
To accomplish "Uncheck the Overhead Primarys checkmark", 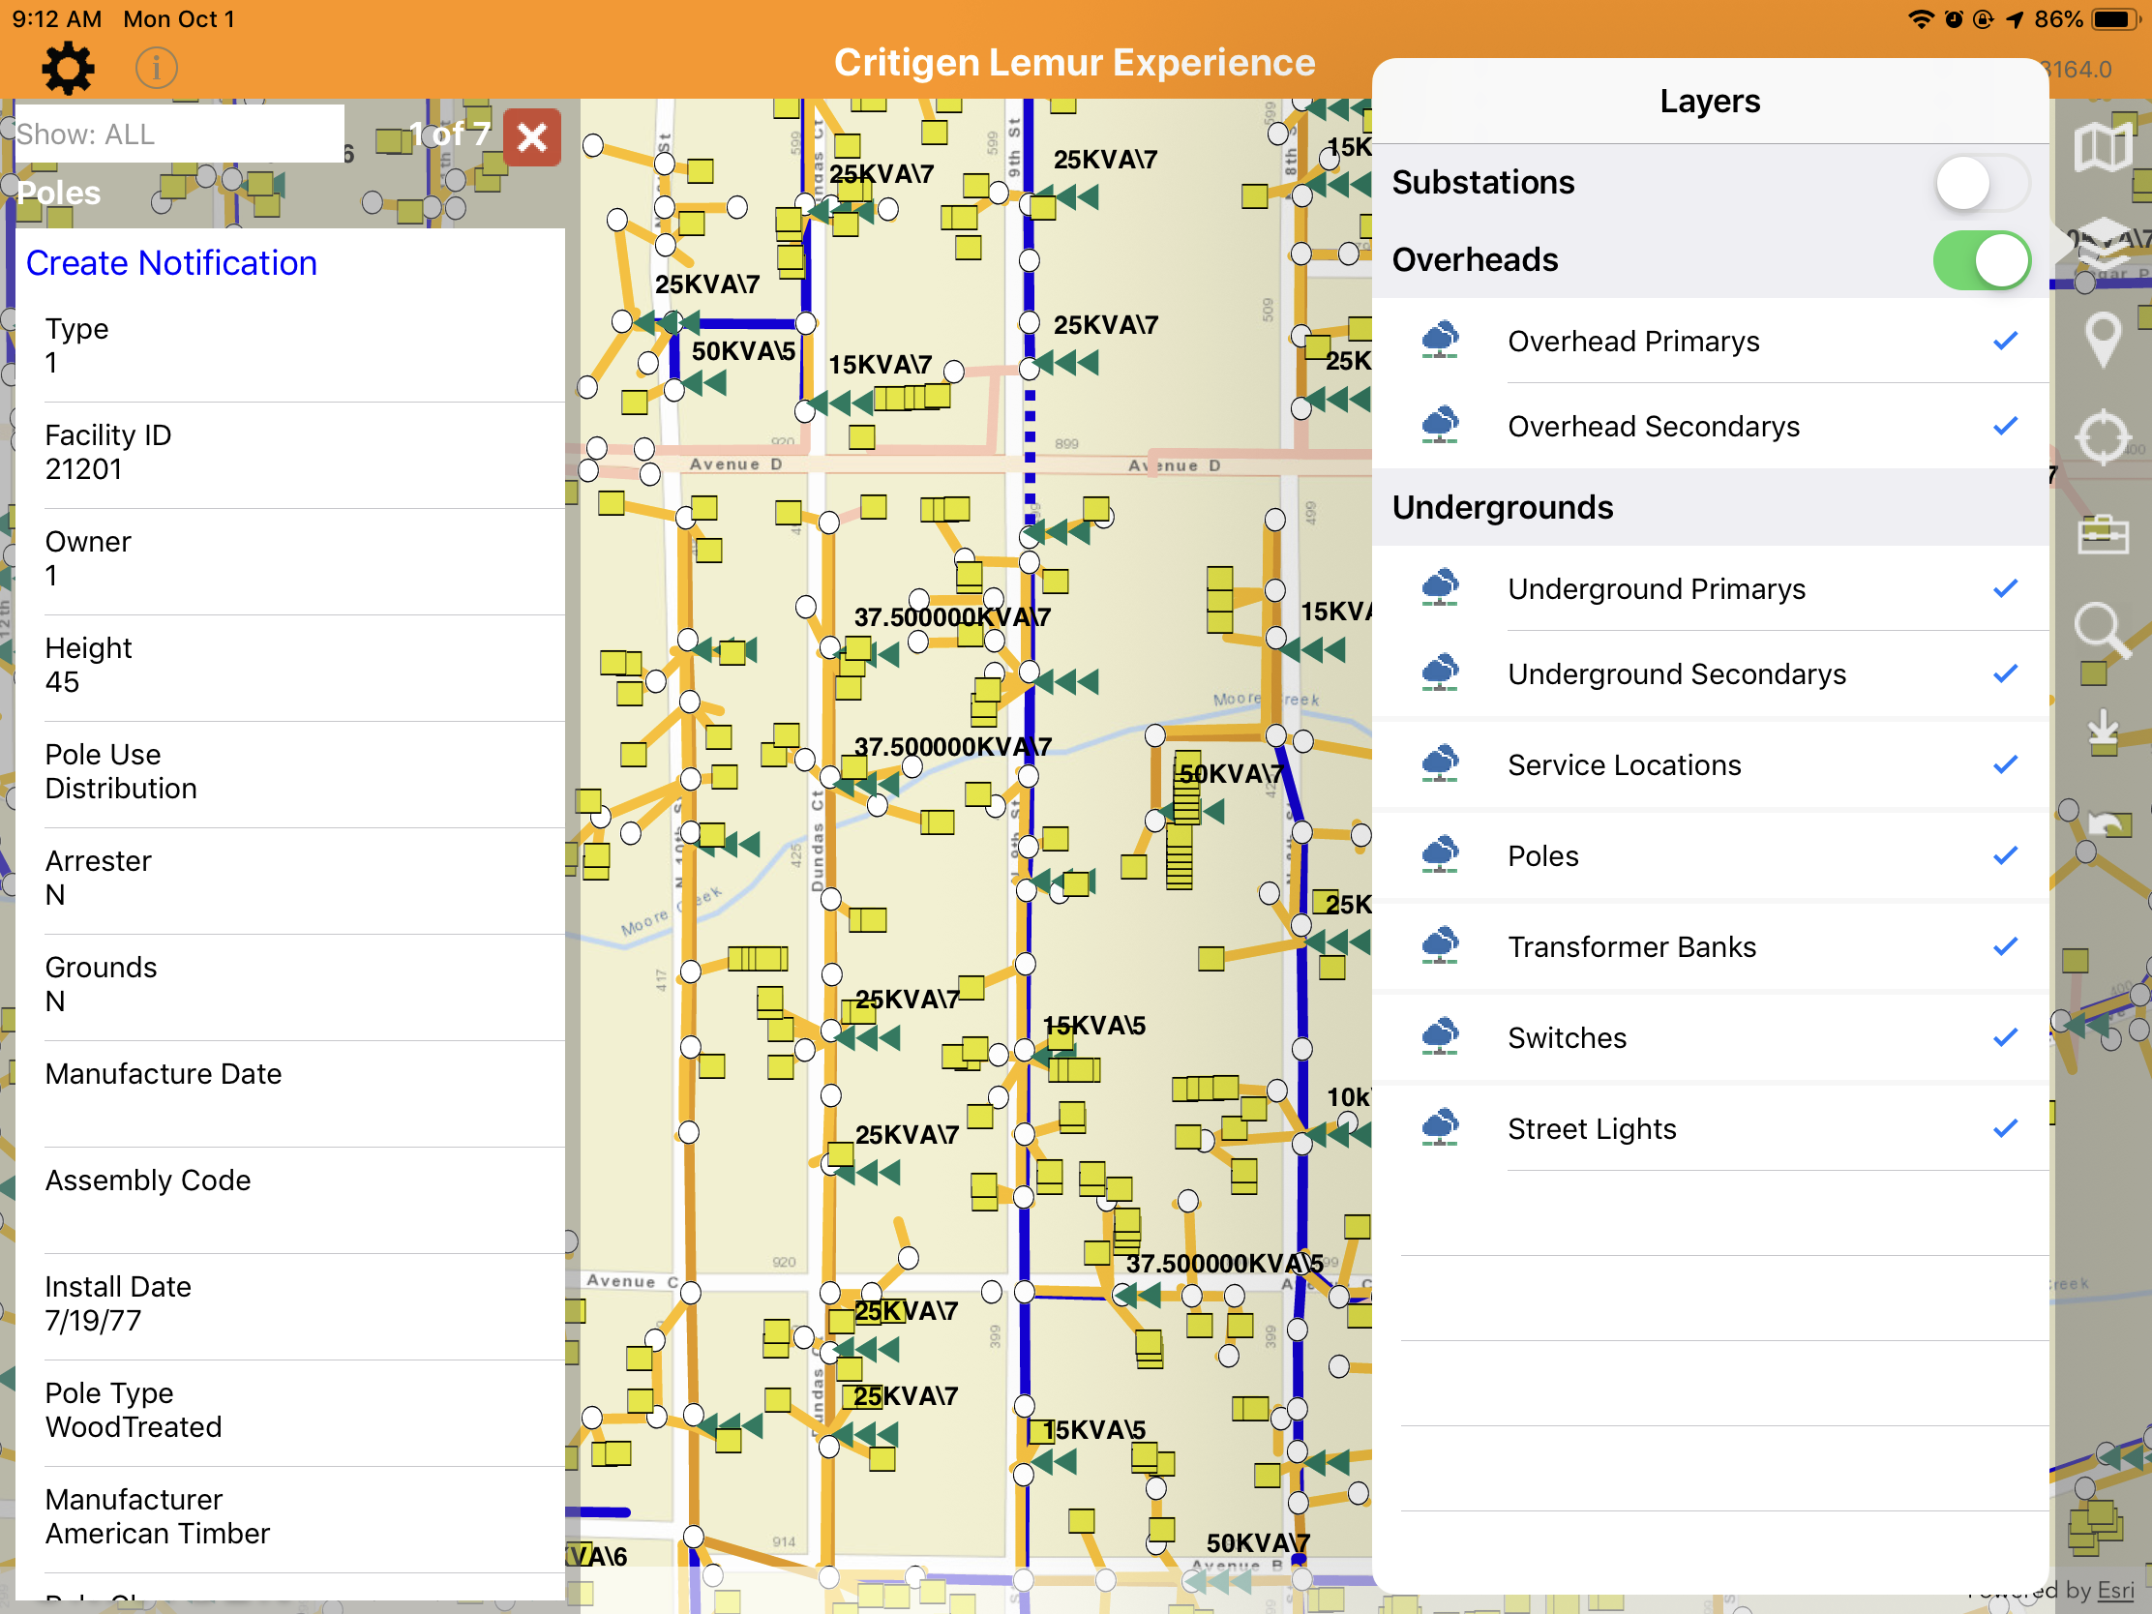I will [2005, 341].
